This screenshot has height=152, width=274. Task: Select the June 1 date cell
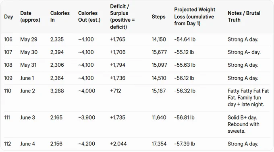coord(27,78)
